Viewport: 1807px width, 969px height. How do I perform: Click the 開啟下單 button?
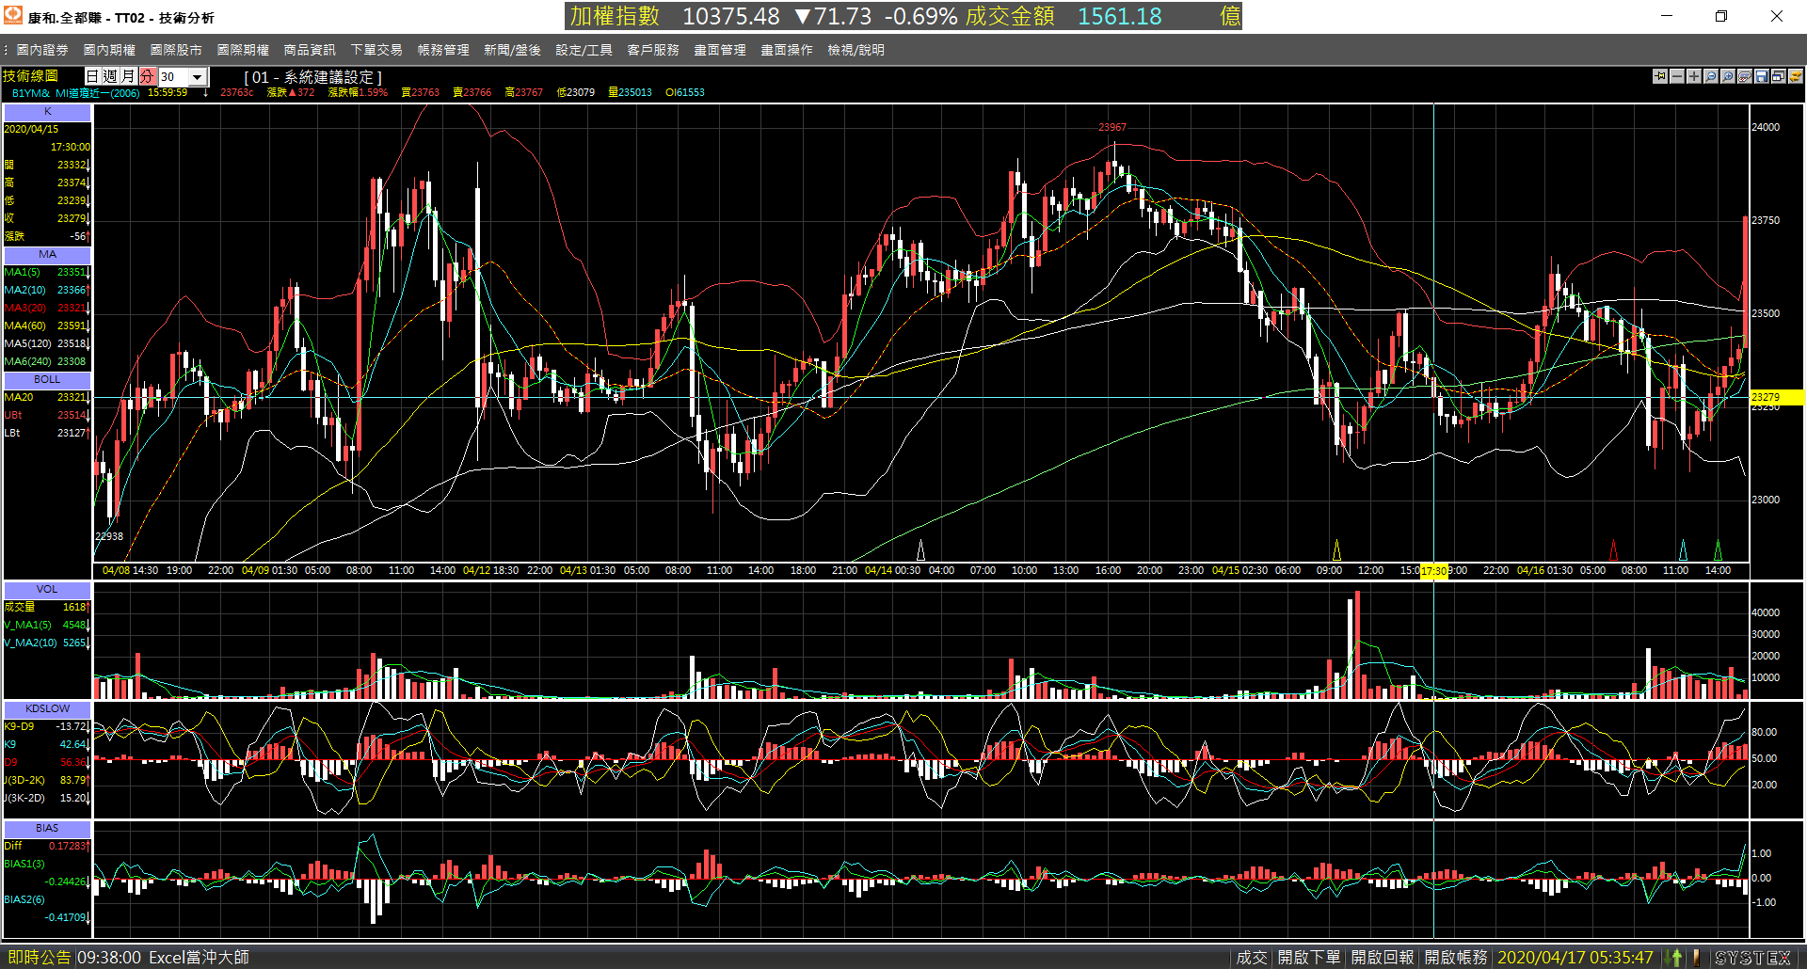point(1308,958)
